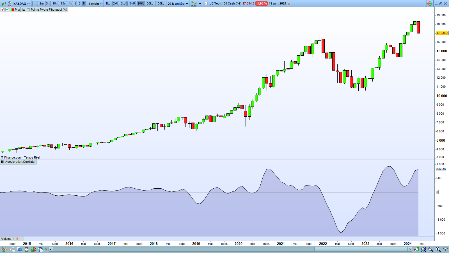Click the horizontal chart scrollbar thumb
Viewport: 449px width, 253px height.
tap(361, 249)
